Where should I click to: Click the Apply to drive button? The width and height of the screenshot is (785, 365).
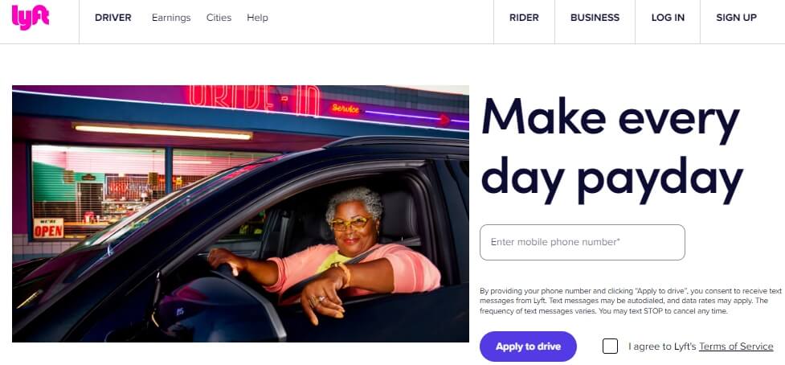pos(528,347)
